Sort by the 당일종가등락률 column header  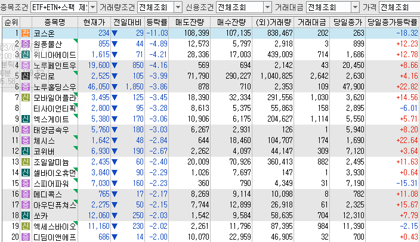pos(392,22)
